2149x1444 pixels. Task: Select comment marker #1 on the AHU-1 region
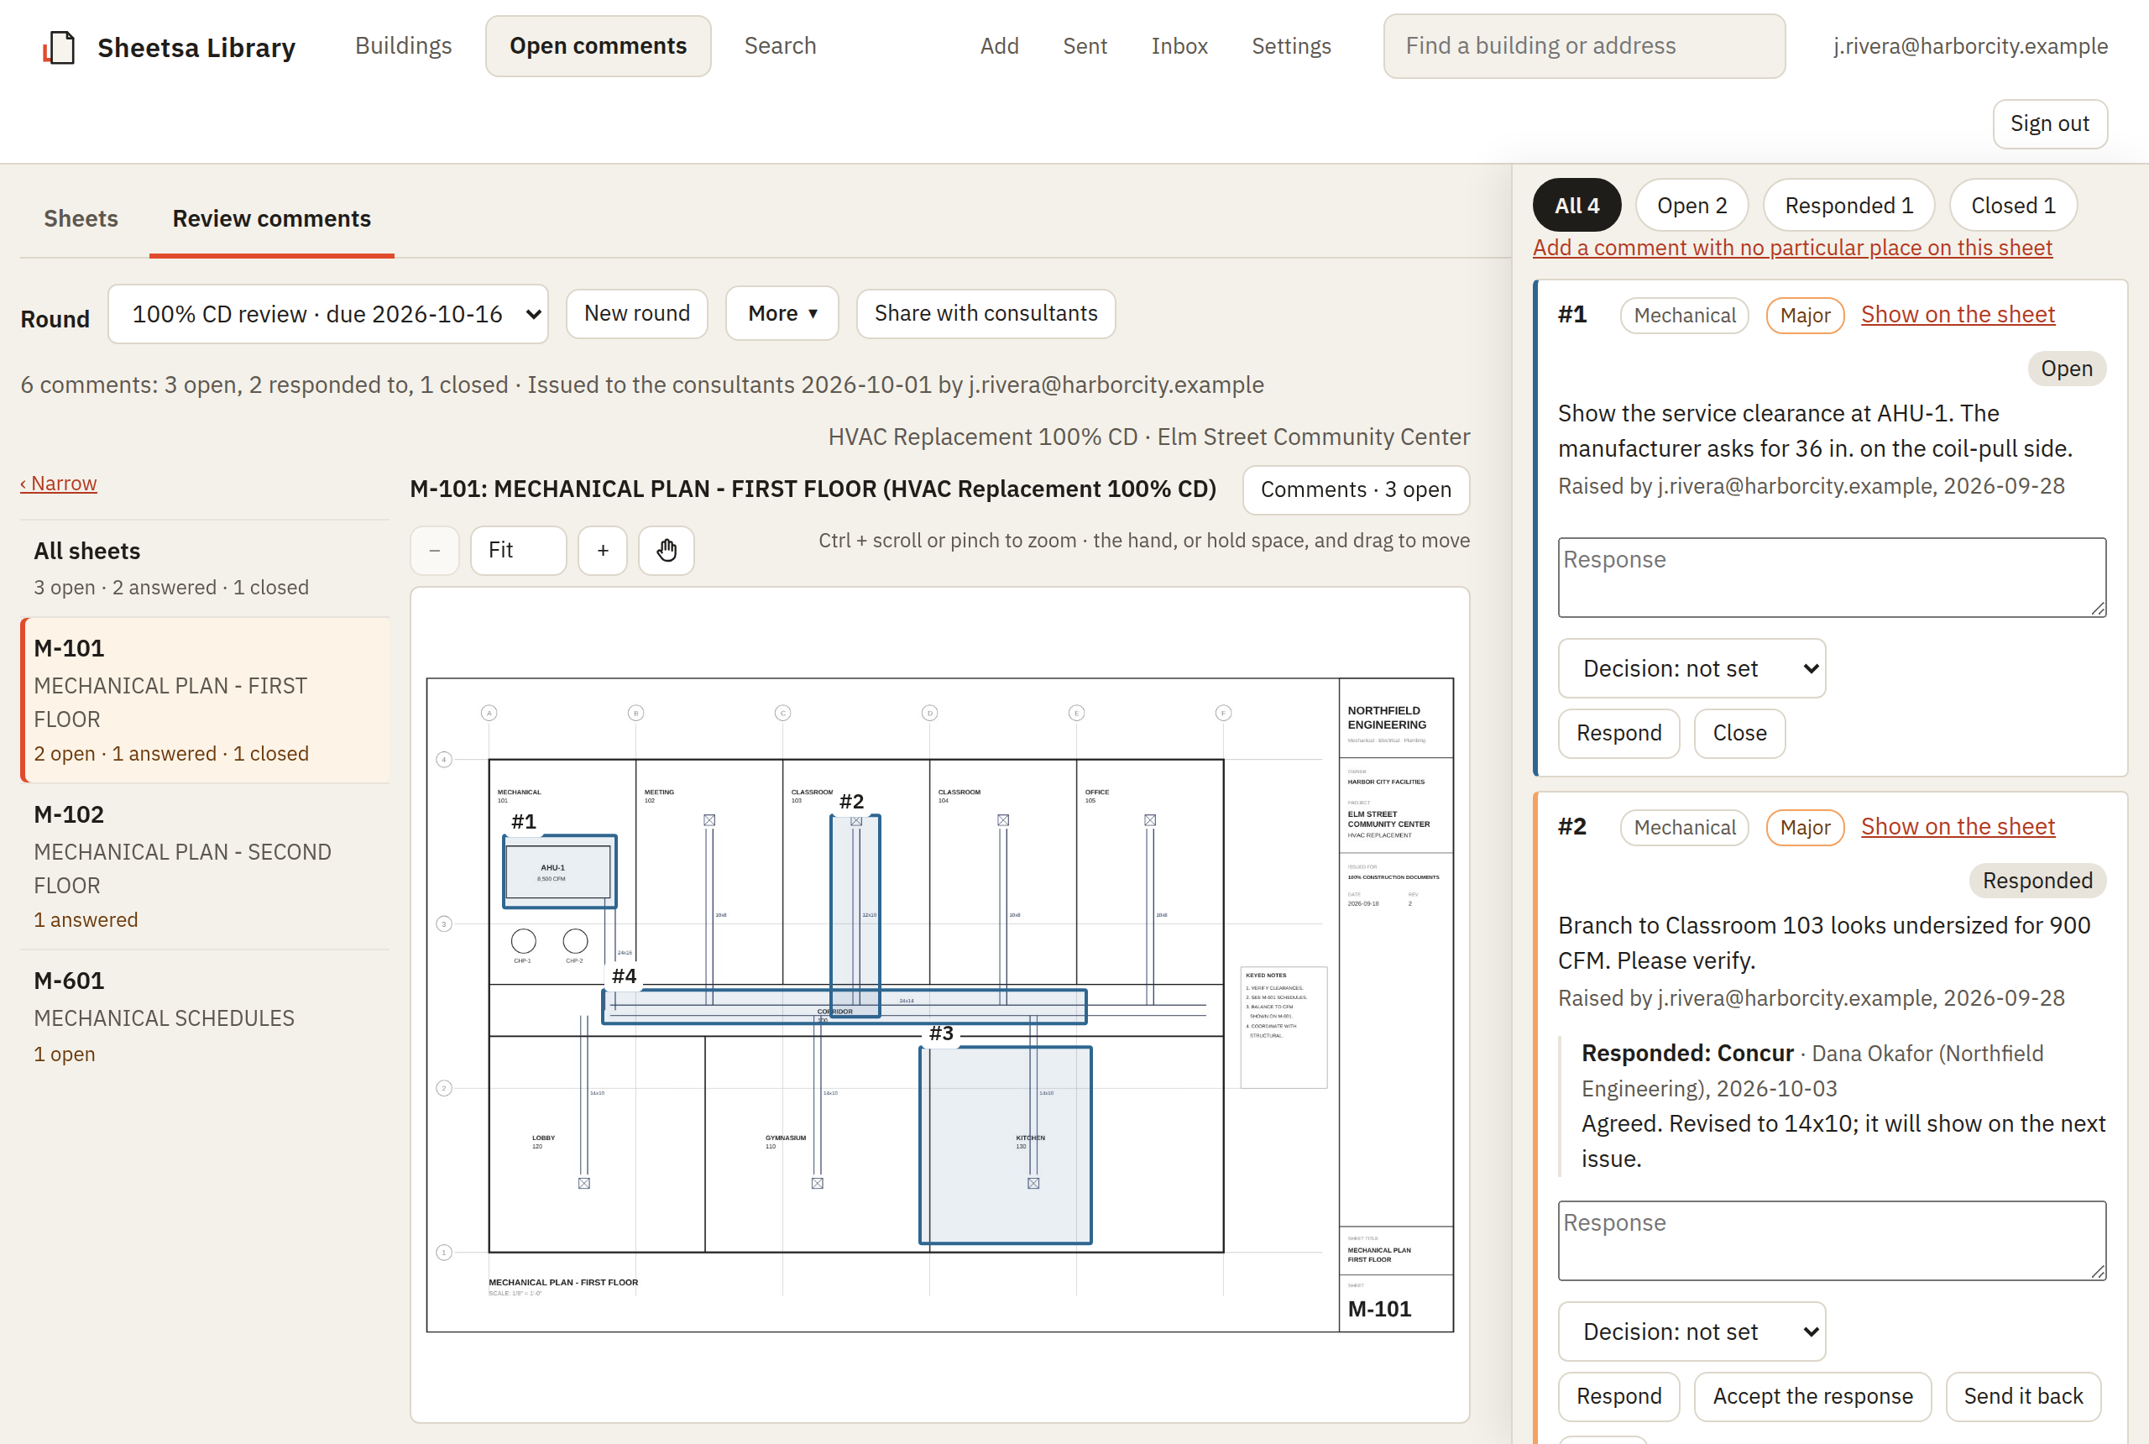(x=524, y=821)
